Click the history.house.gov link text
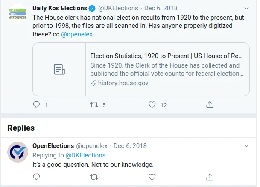Viewport: 260px width, 187px height. pyautogui.click(x=123, y=83)
